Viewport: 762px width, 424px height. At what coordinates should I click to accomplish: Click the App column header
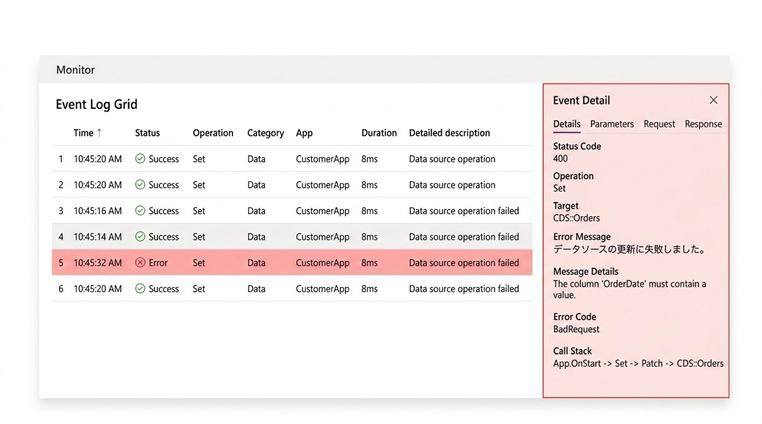(304, 133)
